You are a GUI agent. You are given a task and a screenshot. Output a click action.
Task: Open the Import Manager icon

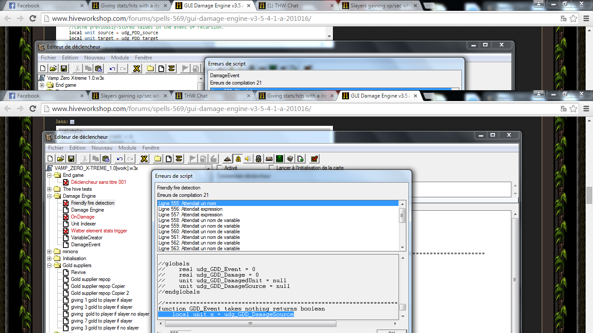(300, 159)
